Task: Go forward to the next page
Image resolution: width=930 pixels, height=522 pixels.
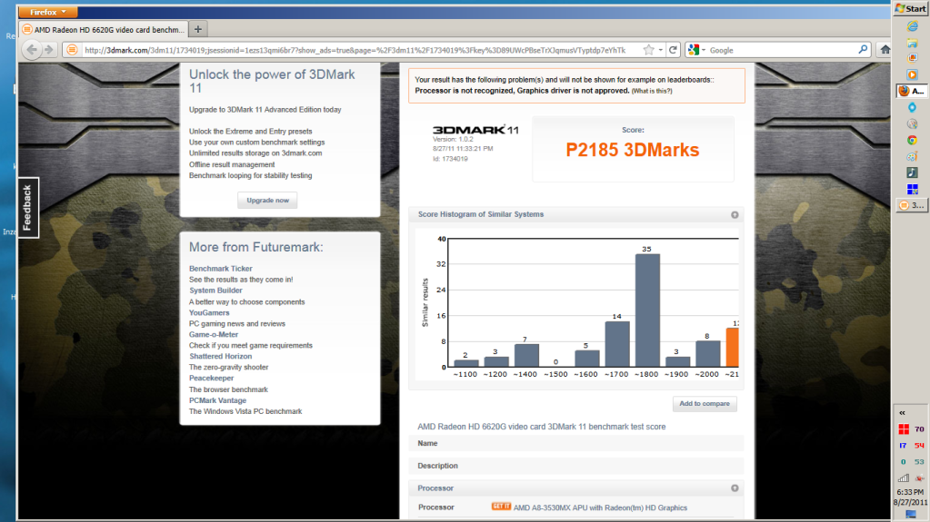Action: coord(49,50)
